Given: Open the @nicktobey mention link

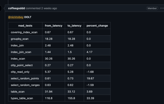Looking at the screenshot, I should coord(16,17).
